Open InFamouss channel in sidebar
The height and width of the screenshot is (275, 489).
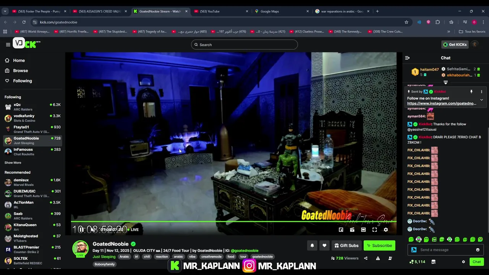(x=32, y=152)
